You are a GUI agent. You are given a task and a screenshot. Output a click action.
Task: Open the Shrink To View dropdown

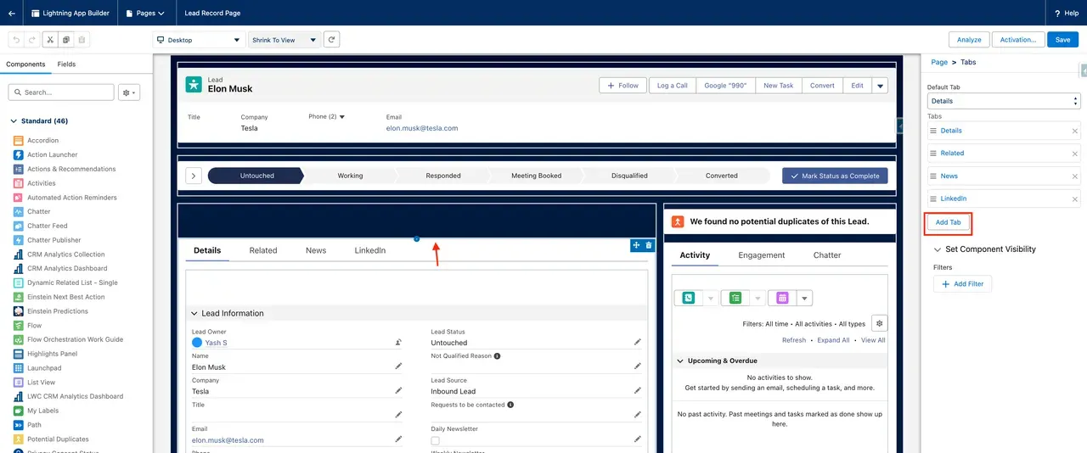click(x=284, y=40)
